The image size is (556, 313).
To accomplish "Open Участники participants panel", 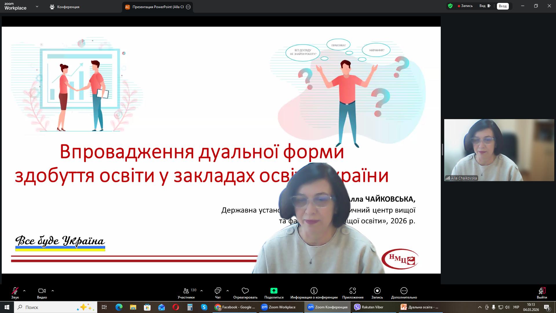I will [x=186, y=291].
